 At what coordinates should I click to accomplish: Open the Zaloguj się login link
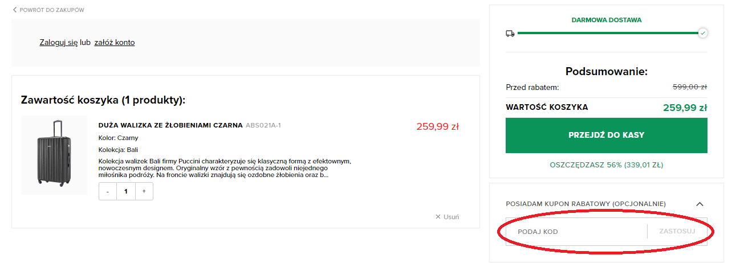coord(58,43)
